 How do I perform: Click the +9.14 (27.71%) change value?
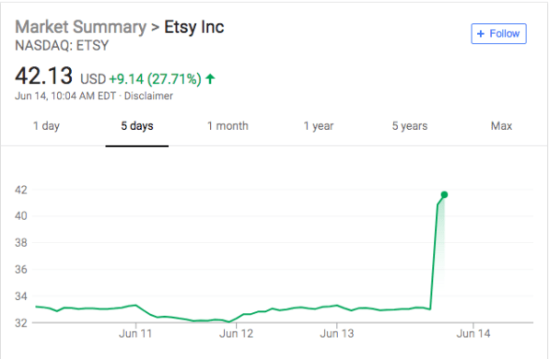(156, 79)
